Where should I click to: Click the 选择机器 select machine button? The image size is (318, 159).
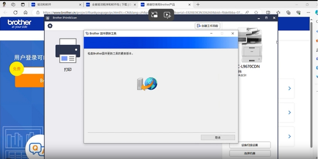point(250,153)
